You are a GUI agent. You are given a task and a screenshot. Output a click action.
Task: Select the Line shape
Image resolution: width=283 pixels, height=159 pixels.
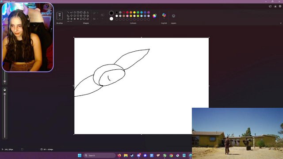[68, 12]
